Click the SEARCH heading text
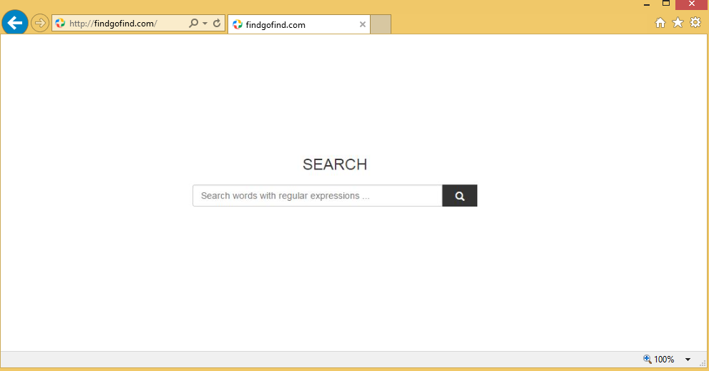Screen dimensions: 709x371 pos(335,164)
